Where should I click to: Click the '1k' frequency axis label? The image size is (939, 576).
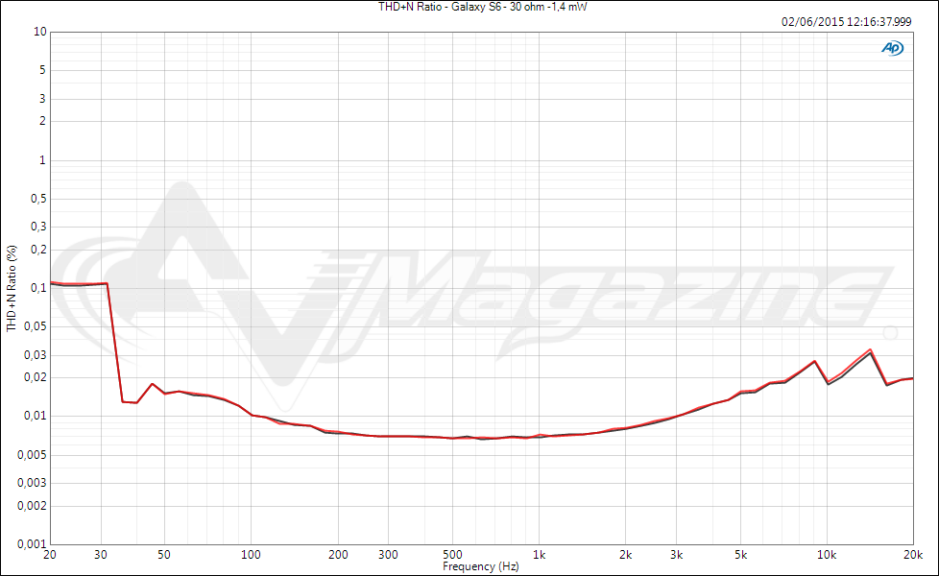539,555
